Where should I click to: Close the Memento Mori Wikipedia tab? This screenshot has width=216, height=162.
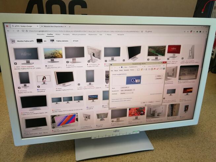(x=65, y=26)
